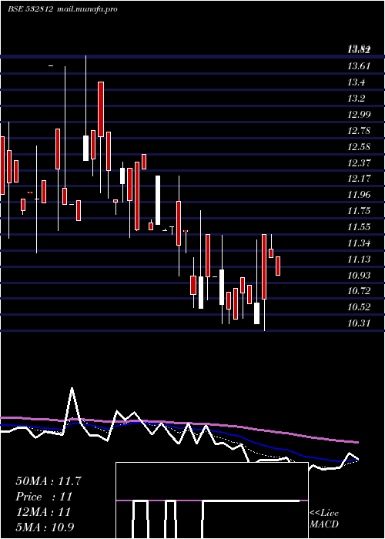
Task: Click the 12.17 price axis label
Action: tap(359, 179)
